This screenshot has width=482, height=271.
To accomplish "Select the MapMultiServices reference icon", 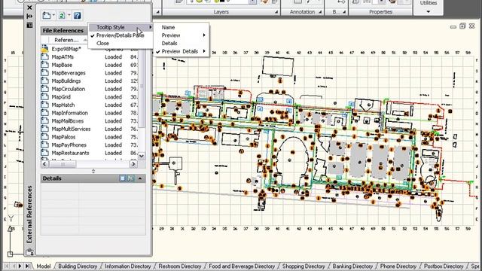I will point(45,129).
